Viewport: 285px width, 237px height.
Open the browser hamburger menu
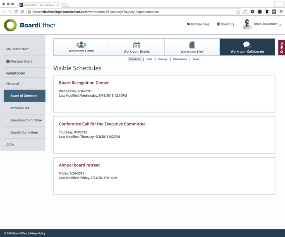pyautogui.click(x=281, y=12)
